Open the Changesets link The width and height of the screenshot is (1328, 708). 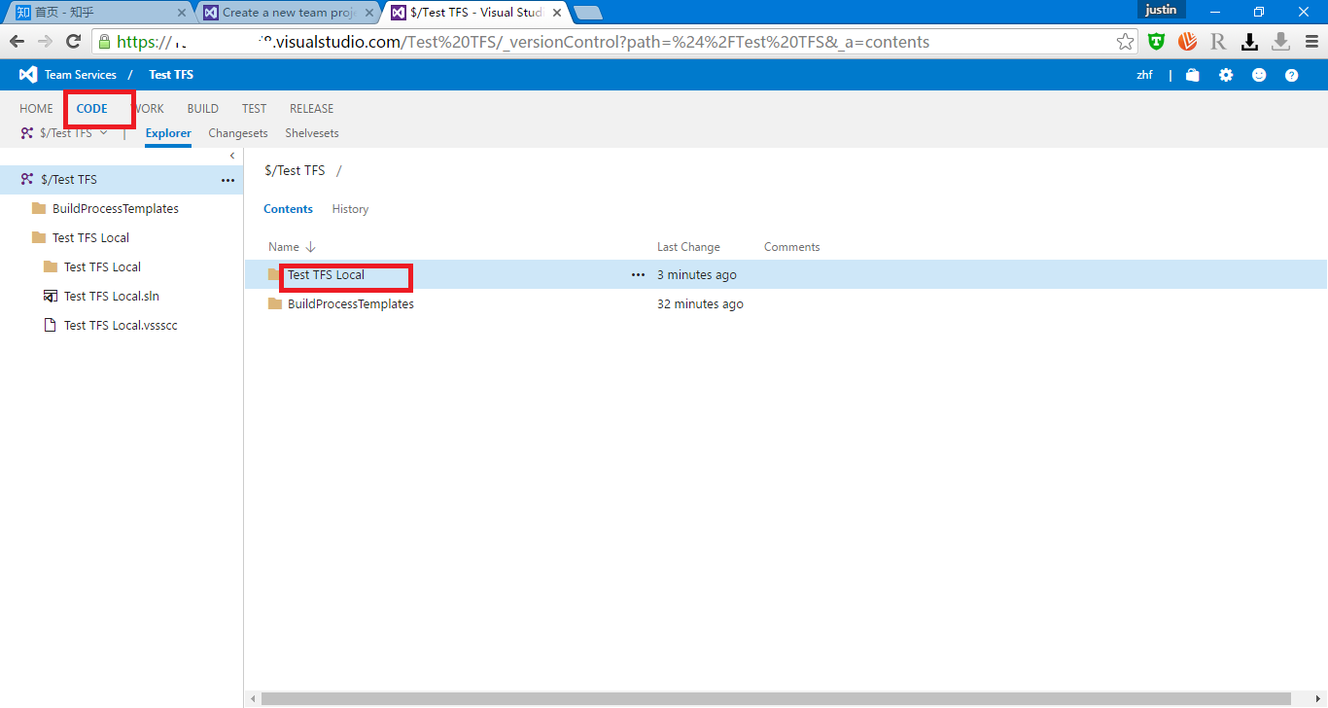click(x=237, y=132)
